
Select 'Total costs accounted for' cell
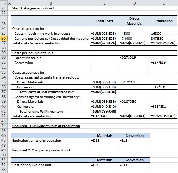[51, 116]
